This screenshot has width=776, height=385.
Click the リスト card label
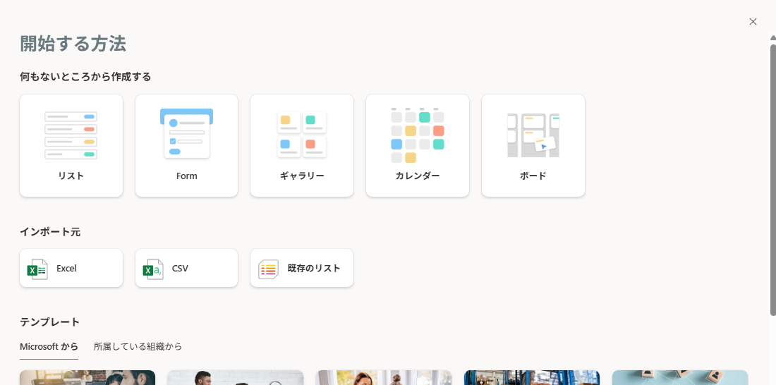(71, 176)
